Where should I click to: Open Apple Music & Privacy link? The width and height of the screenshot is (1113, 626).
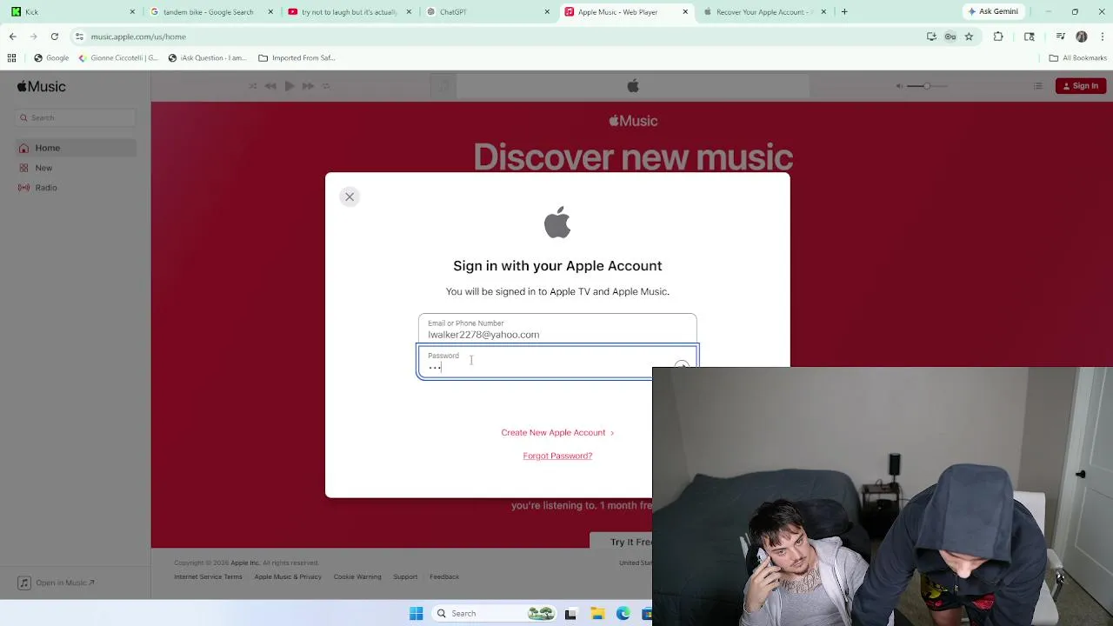pyautogui.click(x=288, y=576)
